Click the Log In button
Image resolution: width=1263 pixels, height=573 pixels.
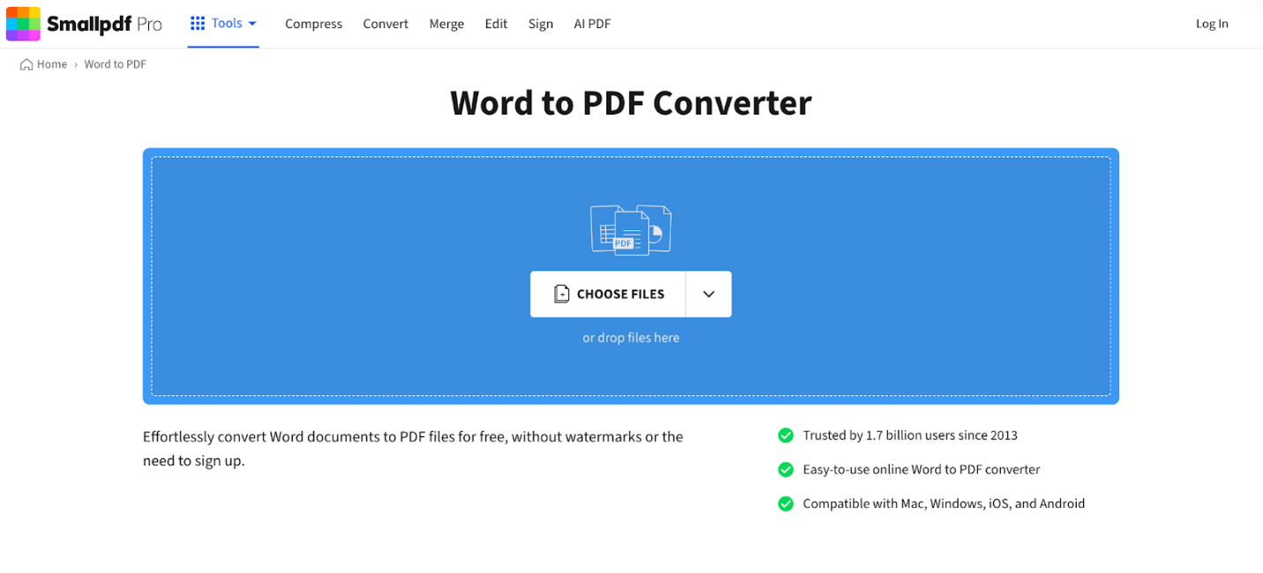click(x=1211, y=23)
